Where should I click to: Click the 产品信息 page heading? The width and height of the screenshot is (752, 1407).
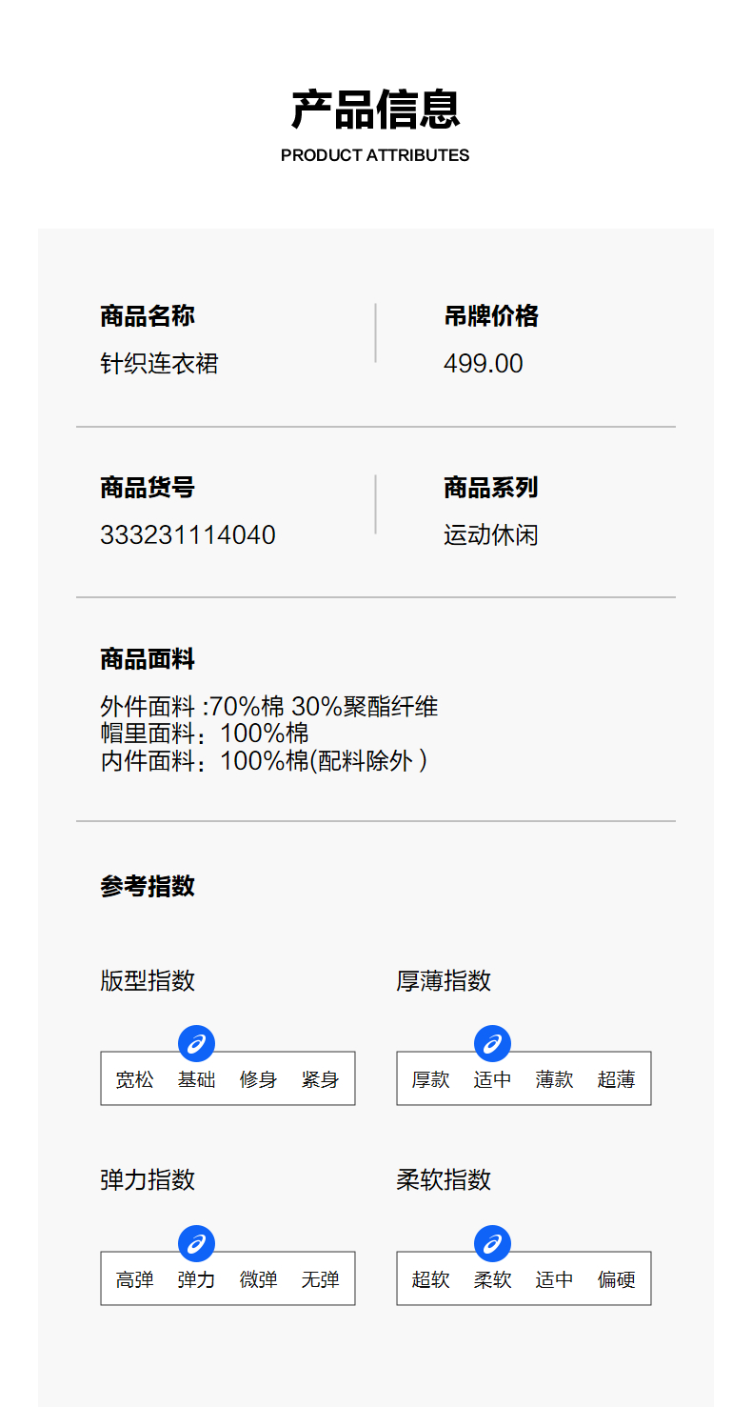pyautogui.click(x=375, y=111)
